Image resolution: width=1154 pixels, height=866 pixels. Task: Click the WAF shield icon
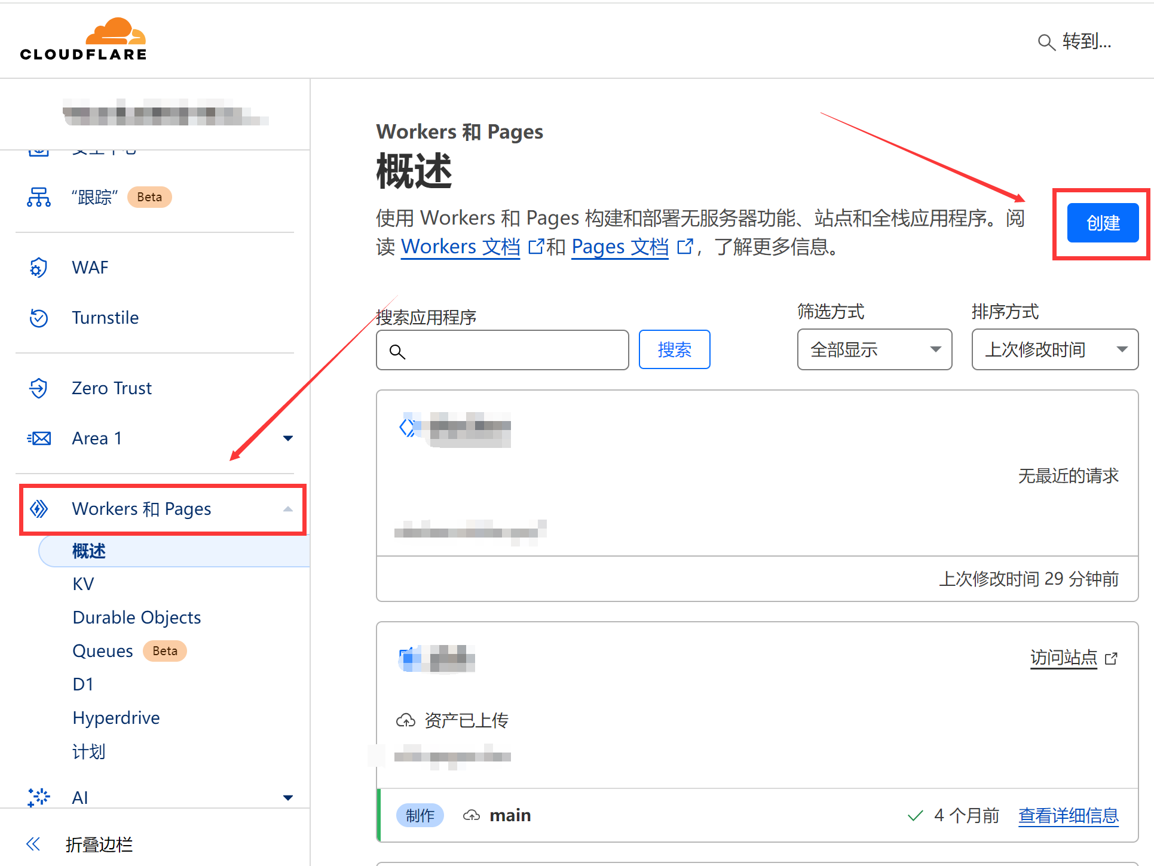point(38,267)
